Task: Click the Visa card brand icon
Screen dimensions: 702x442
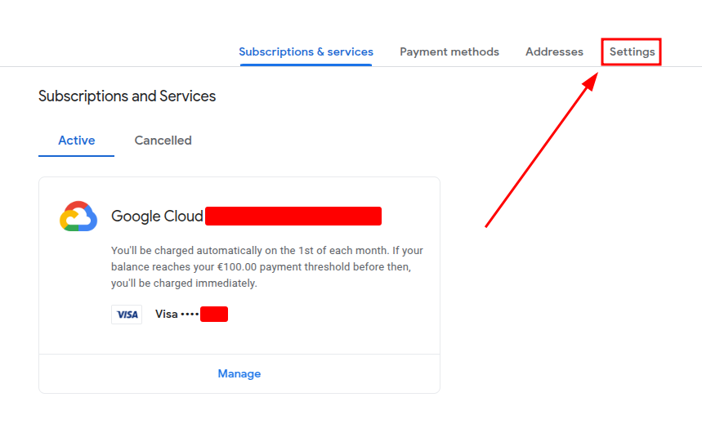Action: (x=127, y=315)
